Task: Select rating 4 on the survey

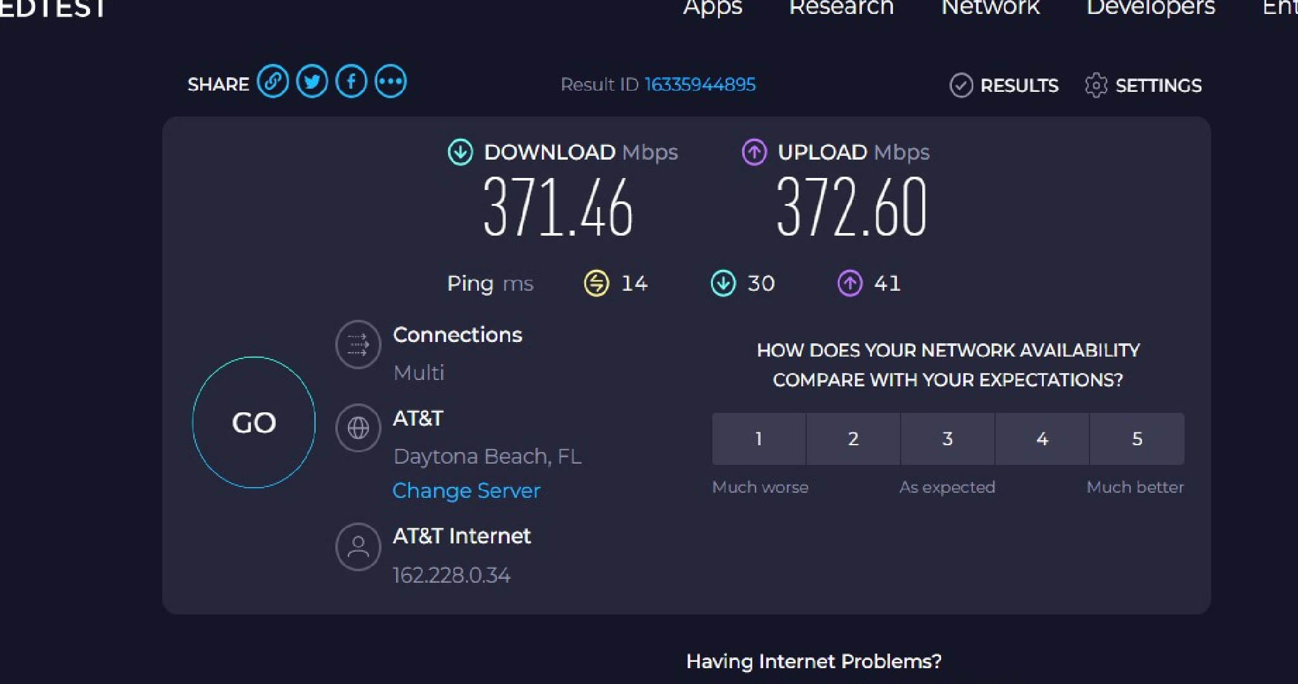Action: coord(1043,439)
